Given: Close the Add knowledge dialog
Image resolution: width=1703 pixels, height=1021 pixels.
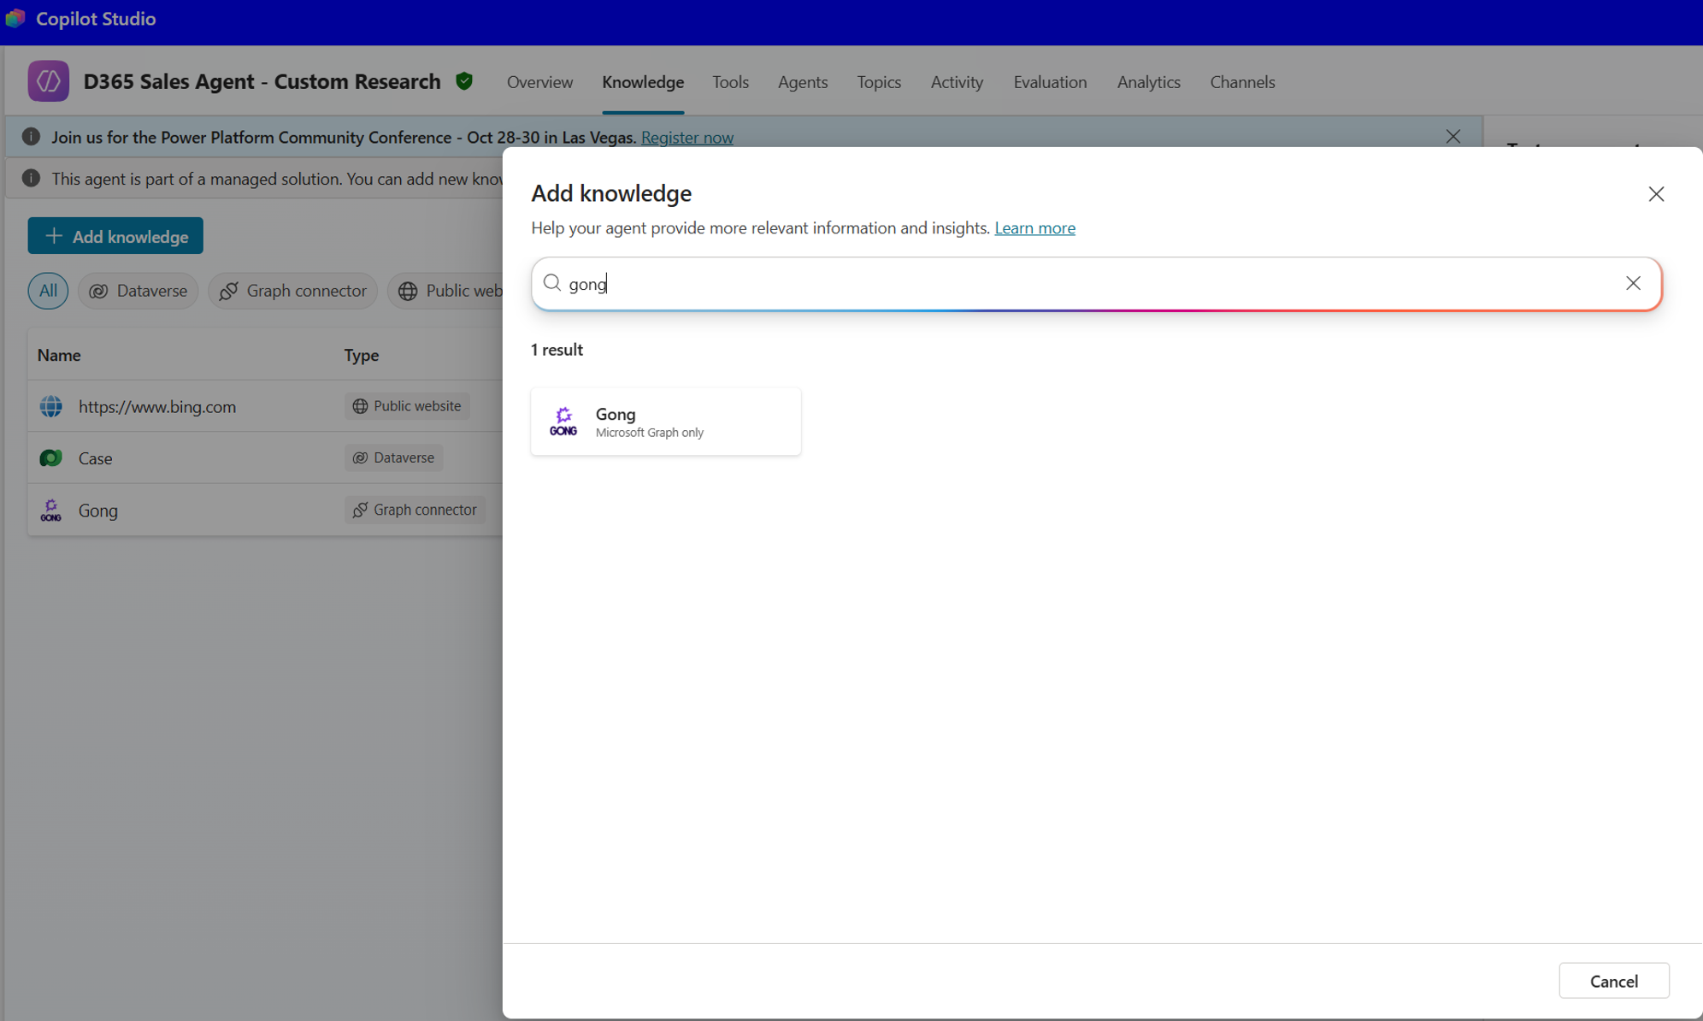Looking at the screenshot, I should tap(1656, 194).
